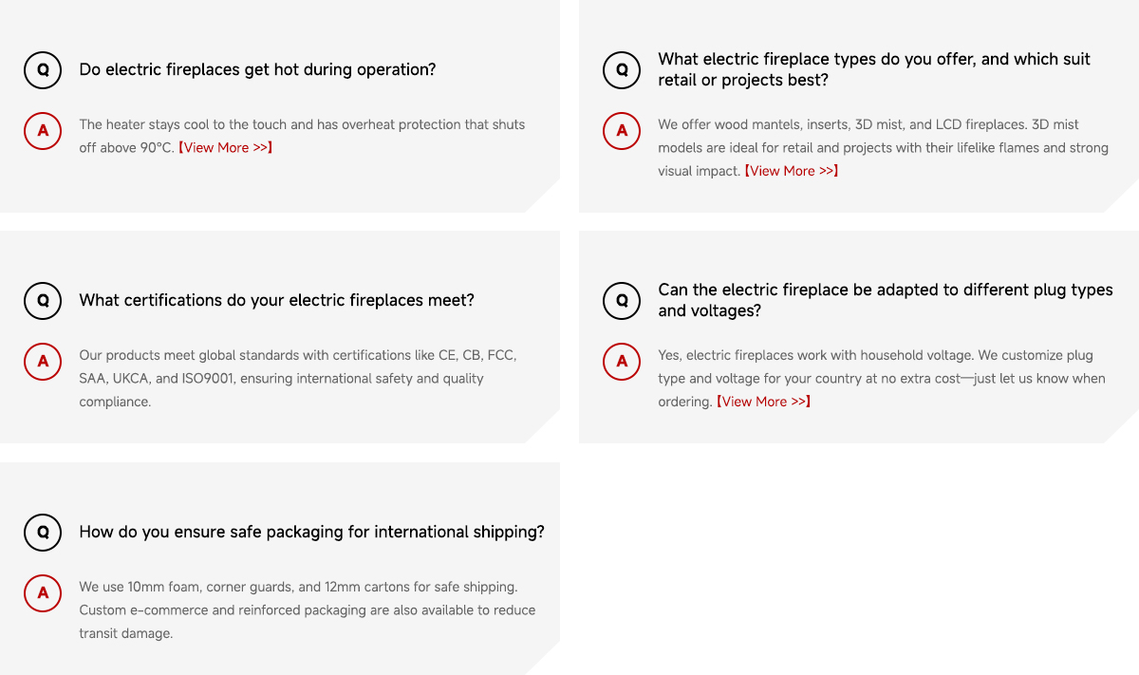The width and height of the screenshot is (1139, 675).
Task: Click the Q icon beside 'get hot during operation' question
Action: click(43, 69)
